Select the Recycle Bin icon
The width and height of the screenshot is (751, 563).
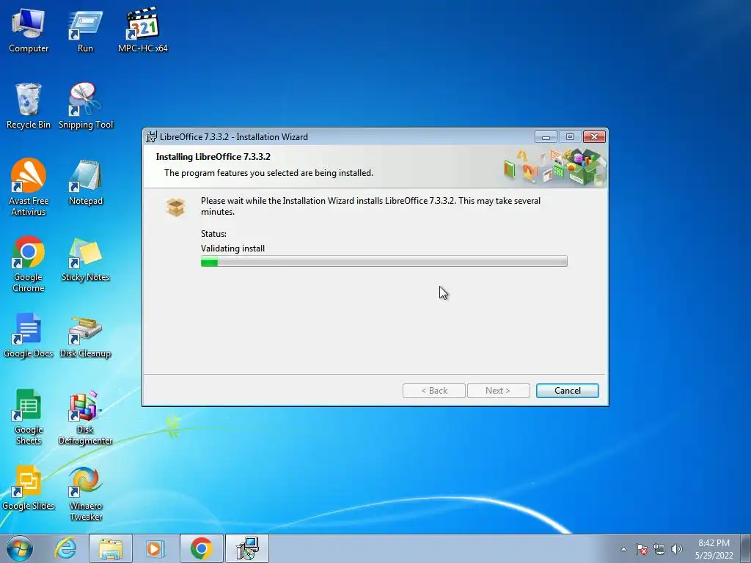[x=29, y=106]
